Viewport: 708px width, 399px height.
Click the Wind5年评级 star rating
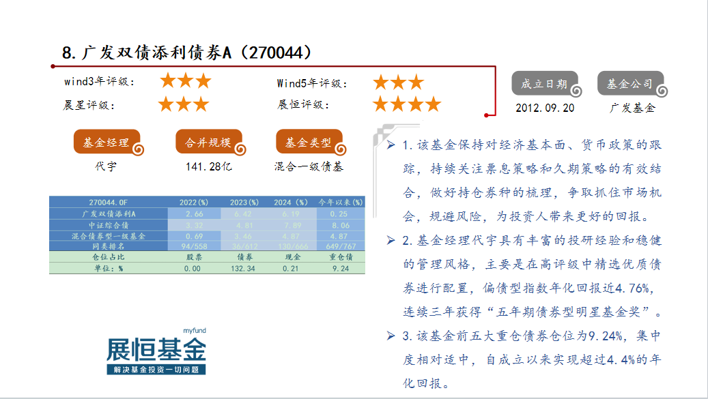coord(398,83)
